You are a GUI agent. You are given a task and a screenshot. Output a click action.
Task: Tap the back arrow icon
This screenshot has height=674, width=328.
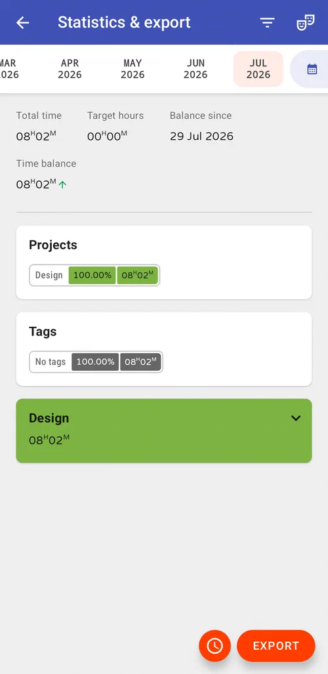point(23,23)
